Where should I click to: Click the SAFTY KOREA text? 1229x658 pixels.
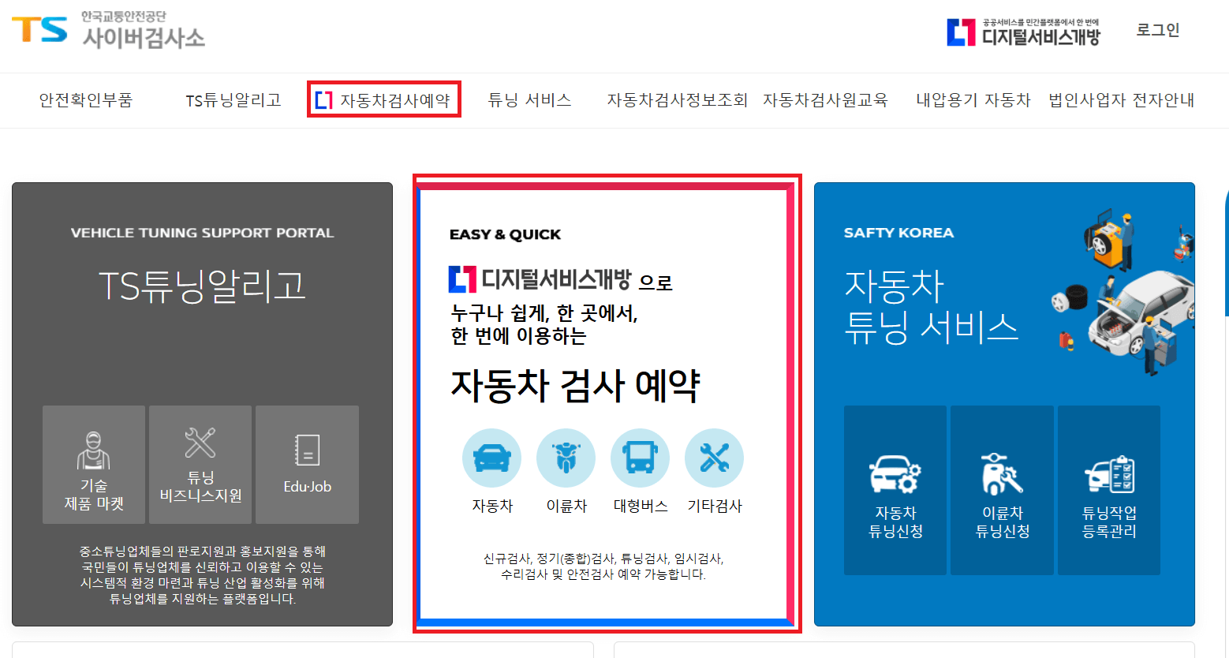tap(898, 233)
